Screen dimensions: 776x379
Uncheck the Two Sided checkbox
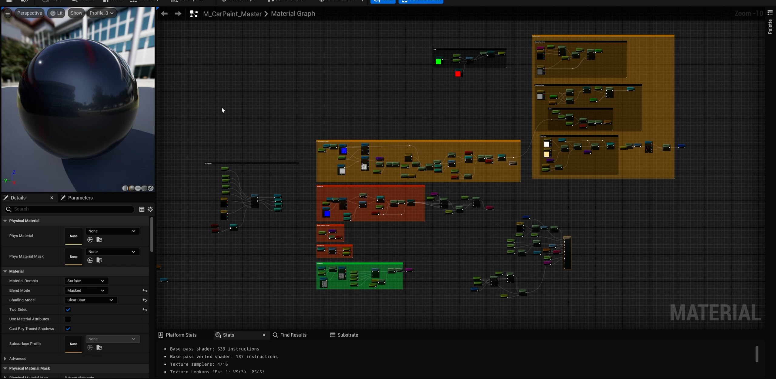tap(68, 310)
